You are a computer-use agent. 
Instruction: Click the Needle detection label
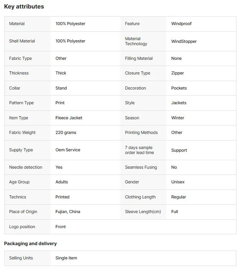click(x=25, y=167)
